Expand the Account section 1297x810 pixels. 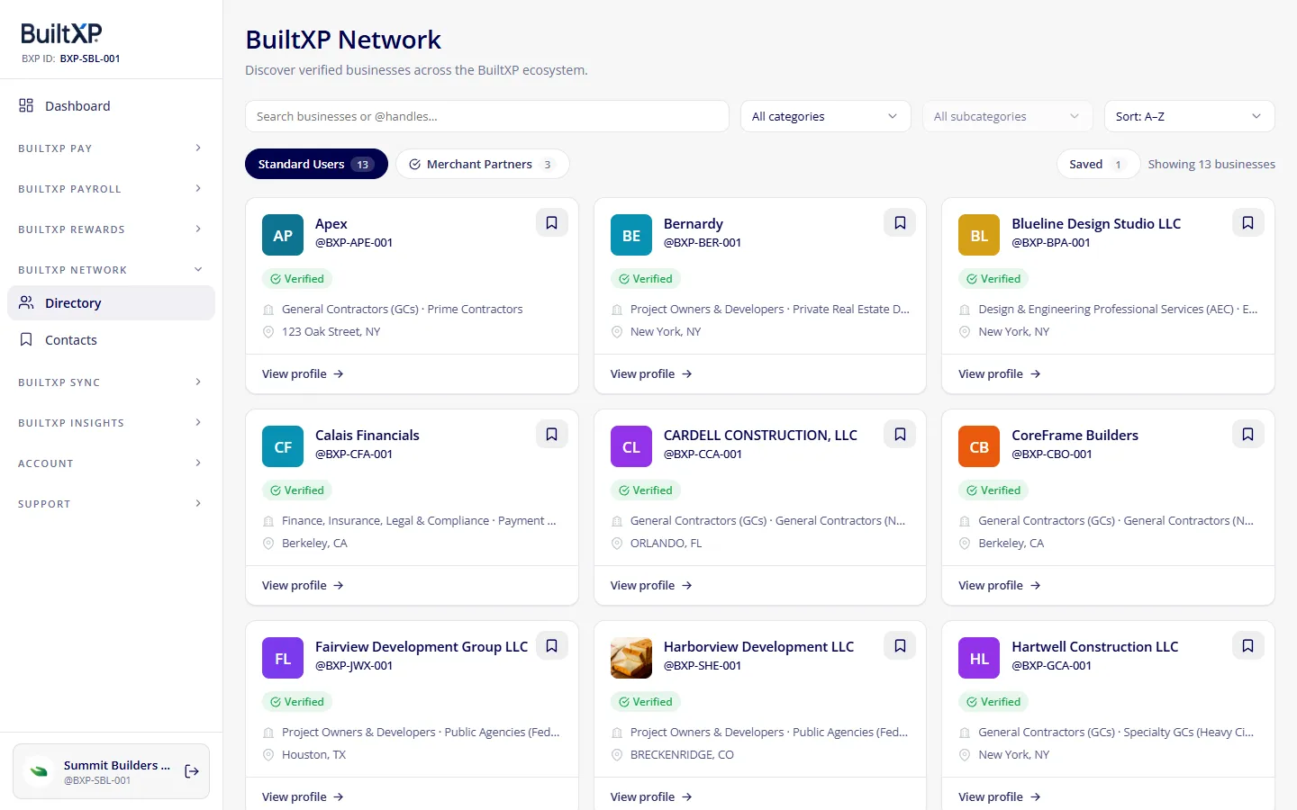pos(111,463)
